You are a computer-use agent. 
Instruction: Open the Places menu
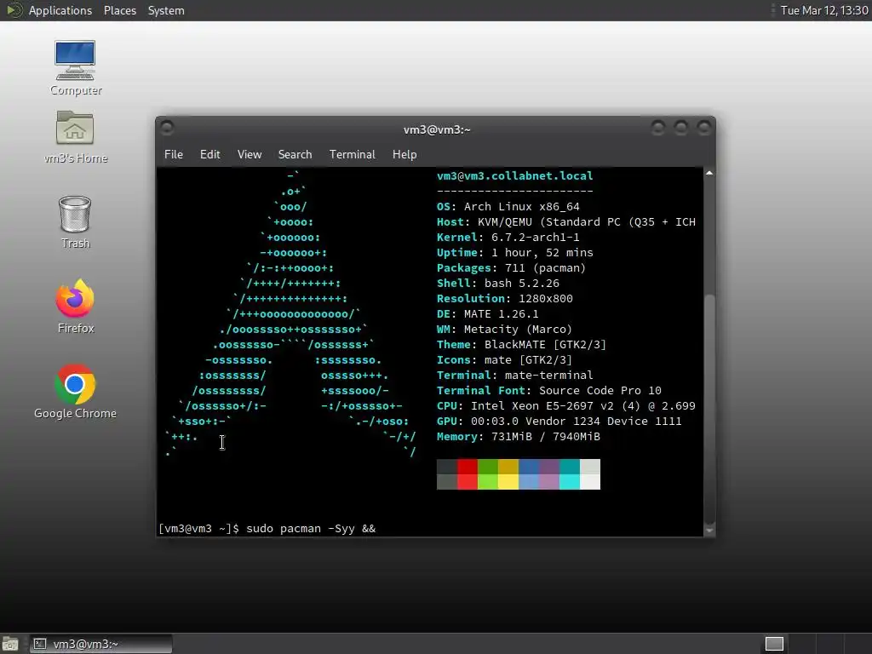pyautogui.click(x=120, y=10)
